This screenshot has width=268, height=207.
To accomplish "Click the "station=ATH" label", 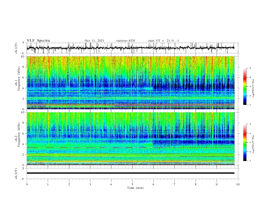I will click(x=126, y=41).
